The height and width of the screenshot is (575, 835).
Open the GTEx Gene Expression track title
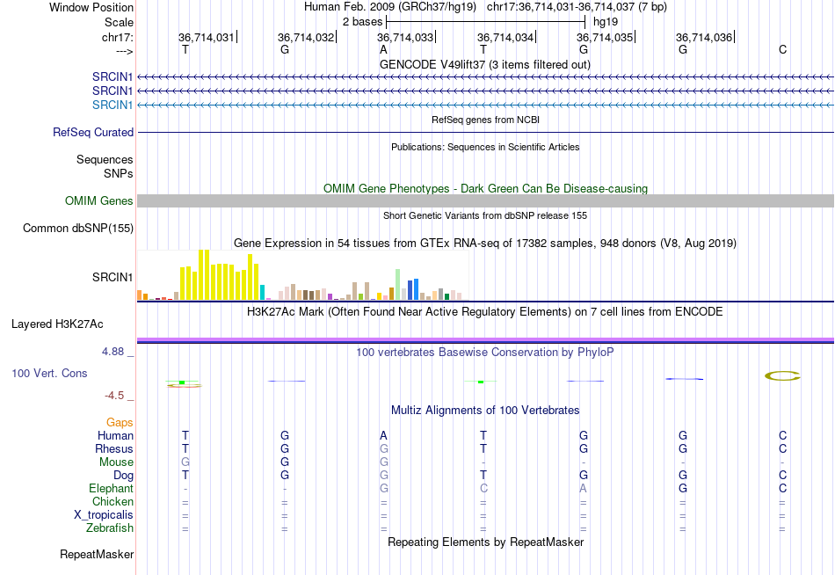pos(485,244)
